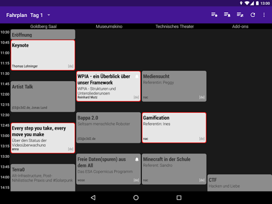Open the schedule changes list icon
Viewport: 272px width, 204px height.
click(x=240, y=15)
